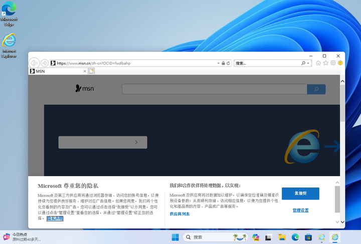
Task: Click the magnifier icon in the IE search box
Action: pyautogui.click(x=303, y=63)
